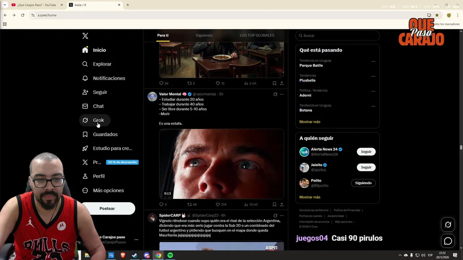Open Brave browser from the taskbar
This screenshot has width=463, height=260.
tap(123, 255)
